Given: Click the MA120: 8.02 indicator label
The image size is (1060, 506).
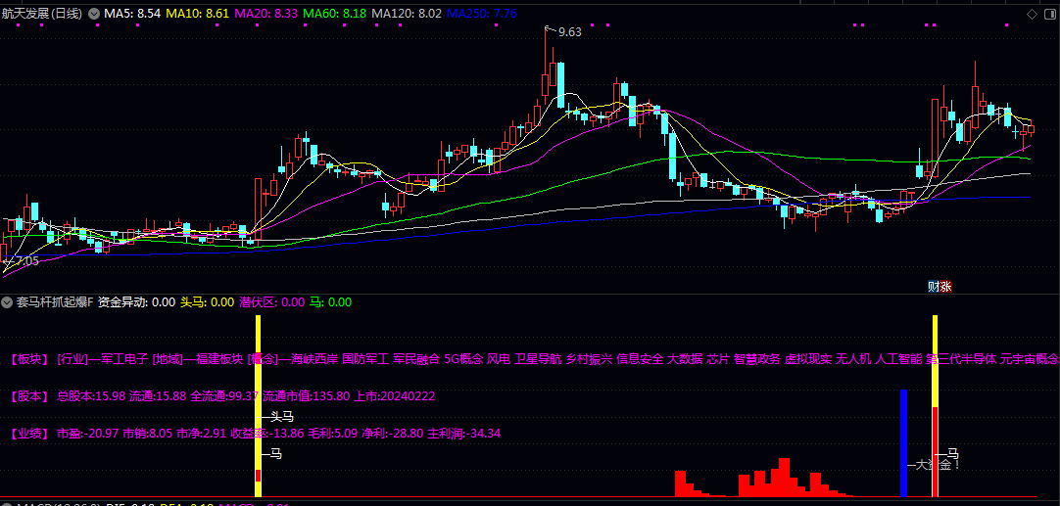Looking at the screenshot, I should pyautogui.click(x=407, y=14).
